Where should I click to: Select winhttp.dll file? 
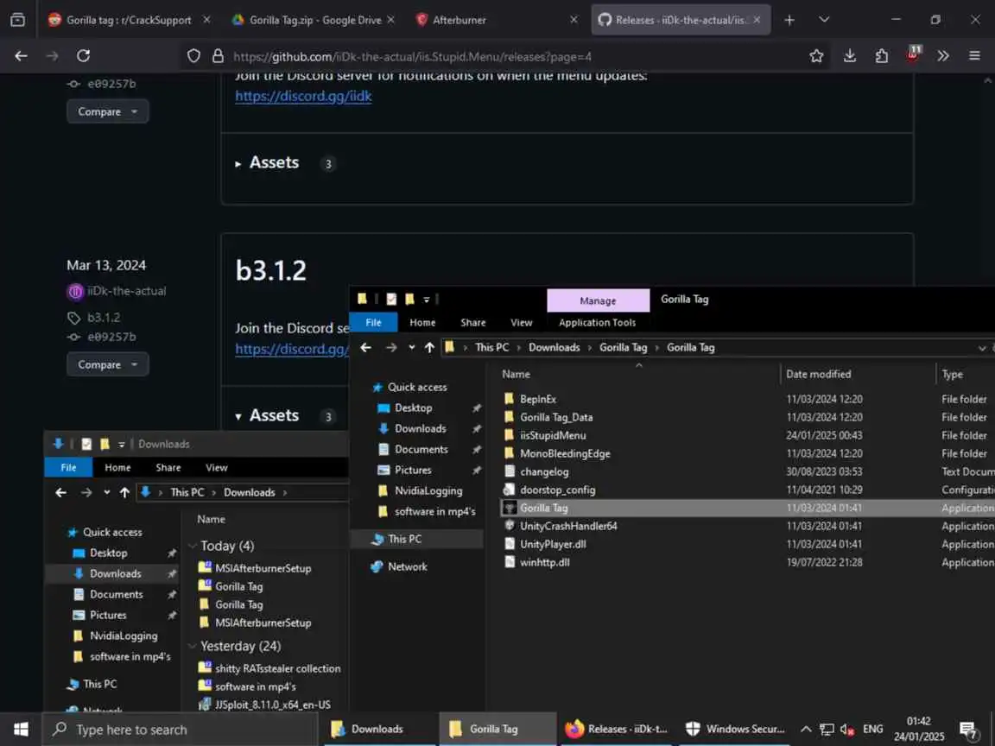pyautogui.click(x=544, y=562)
